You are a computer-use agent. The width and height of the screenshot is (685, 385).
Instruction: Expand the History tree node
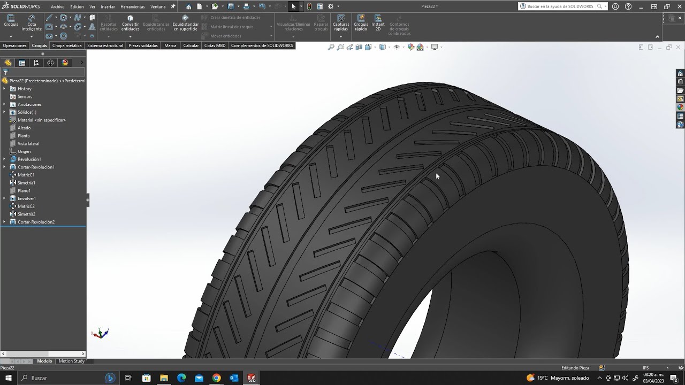pos(4,89)
